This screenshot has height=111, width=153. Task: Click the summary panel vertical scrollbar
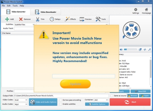[151, 72]
